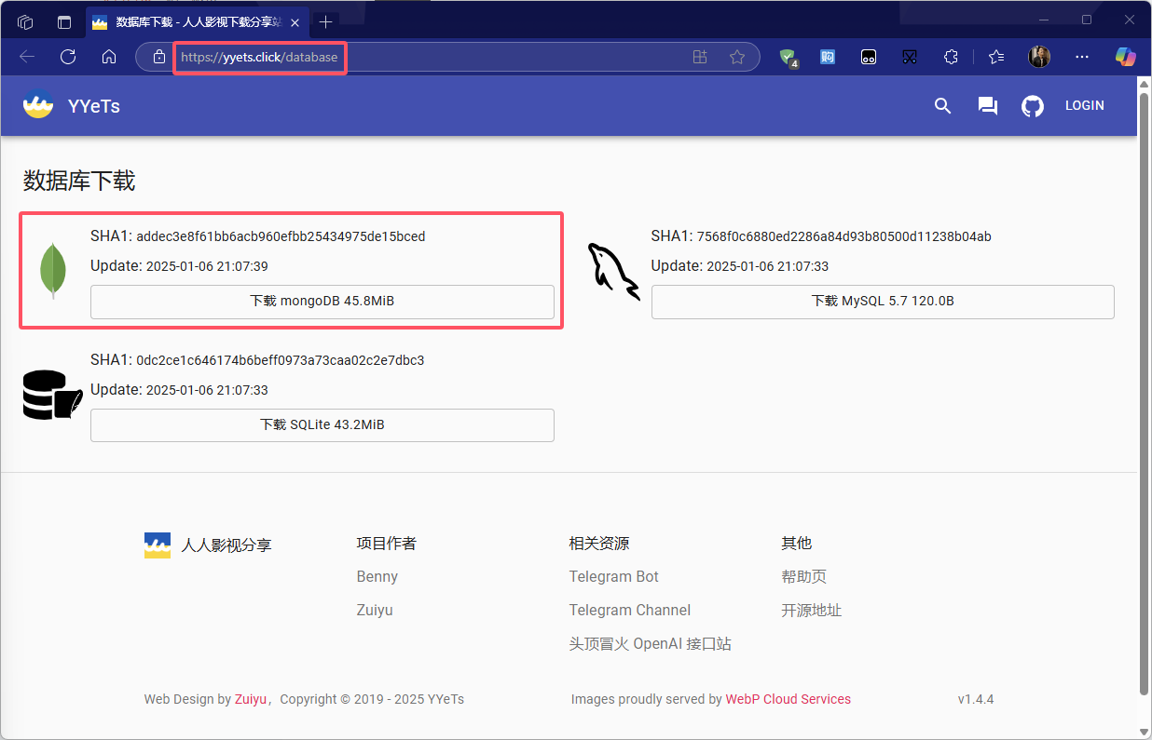Click the address bar URL field
The image size is (1152, 740).
pos(419,57)
